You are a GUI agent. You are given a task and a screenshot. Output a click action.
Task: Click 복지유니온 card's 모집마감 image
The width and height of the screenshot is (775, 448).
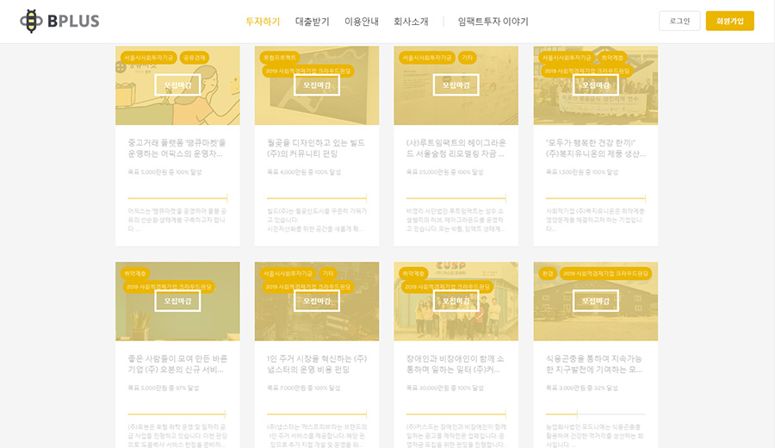[595, 85]
